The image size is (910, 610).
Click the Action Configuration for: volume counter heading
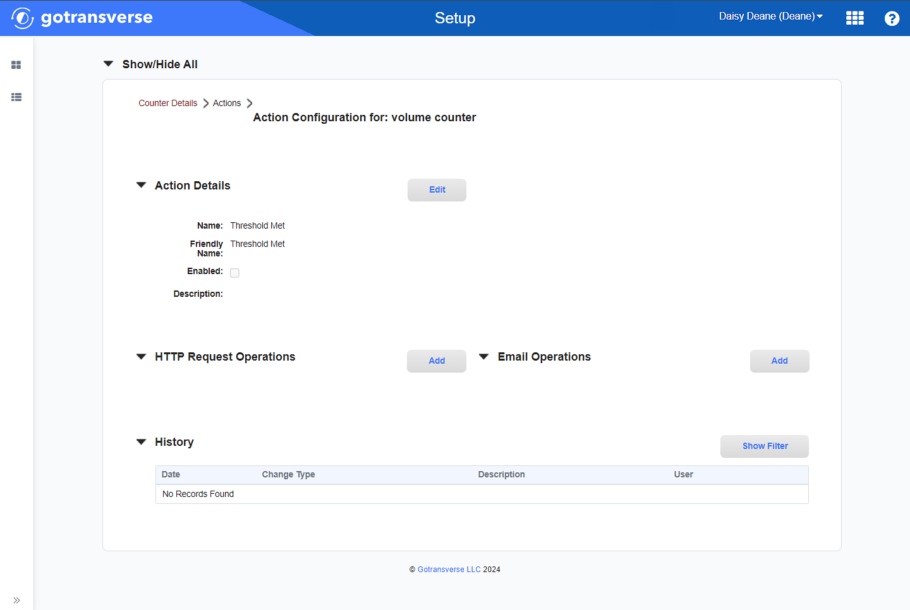click(365, 117)
